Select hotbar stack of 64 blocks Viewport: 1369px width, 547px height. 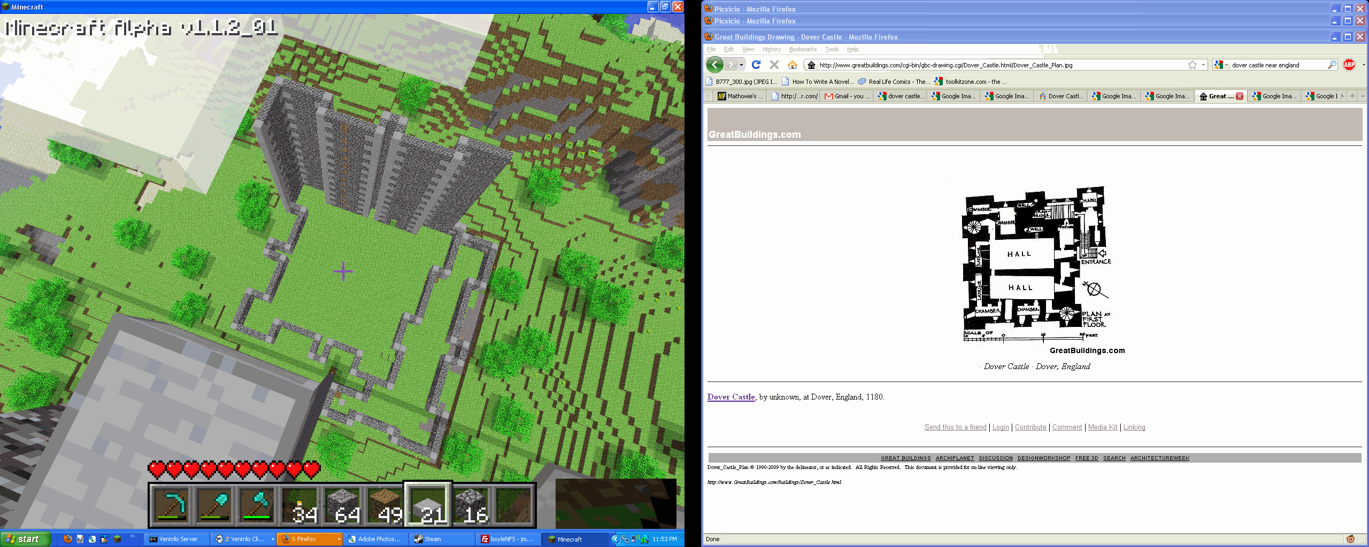point(342,505)
